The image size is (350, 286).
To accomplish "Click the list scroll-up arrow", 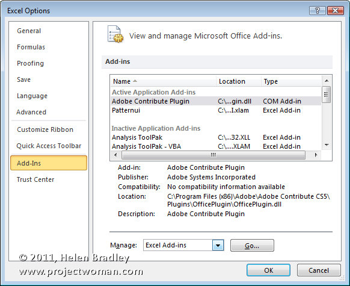I will [327, 81].
